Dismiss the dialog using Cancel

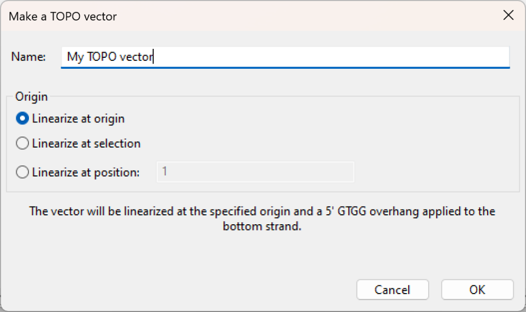point(392,289)
